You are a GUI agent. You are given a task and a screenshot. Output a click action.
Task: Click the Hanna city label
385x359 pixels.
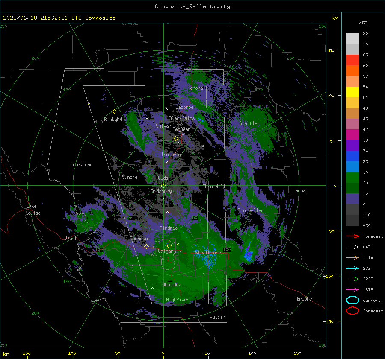(x=299, y=190)
